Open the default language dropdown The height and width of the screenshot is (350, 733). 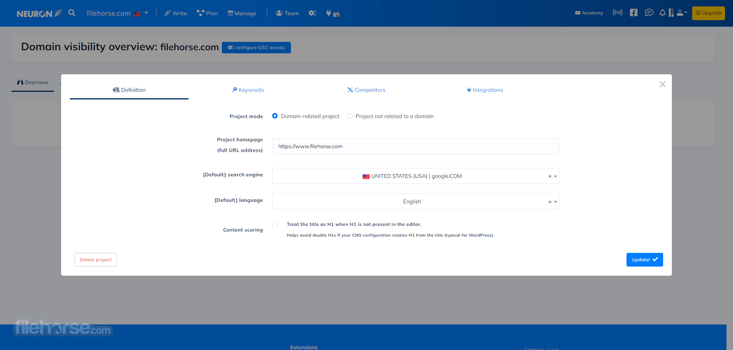pyautogui.click(x=416, y=201)
